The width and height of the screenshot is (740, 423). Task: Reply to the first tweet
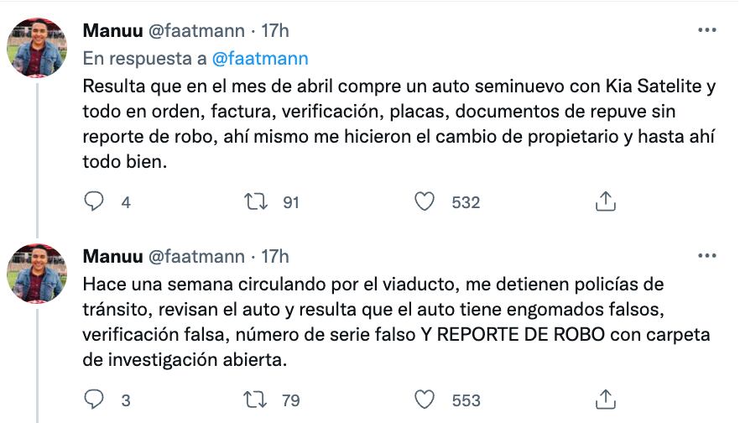coord(95,201)
